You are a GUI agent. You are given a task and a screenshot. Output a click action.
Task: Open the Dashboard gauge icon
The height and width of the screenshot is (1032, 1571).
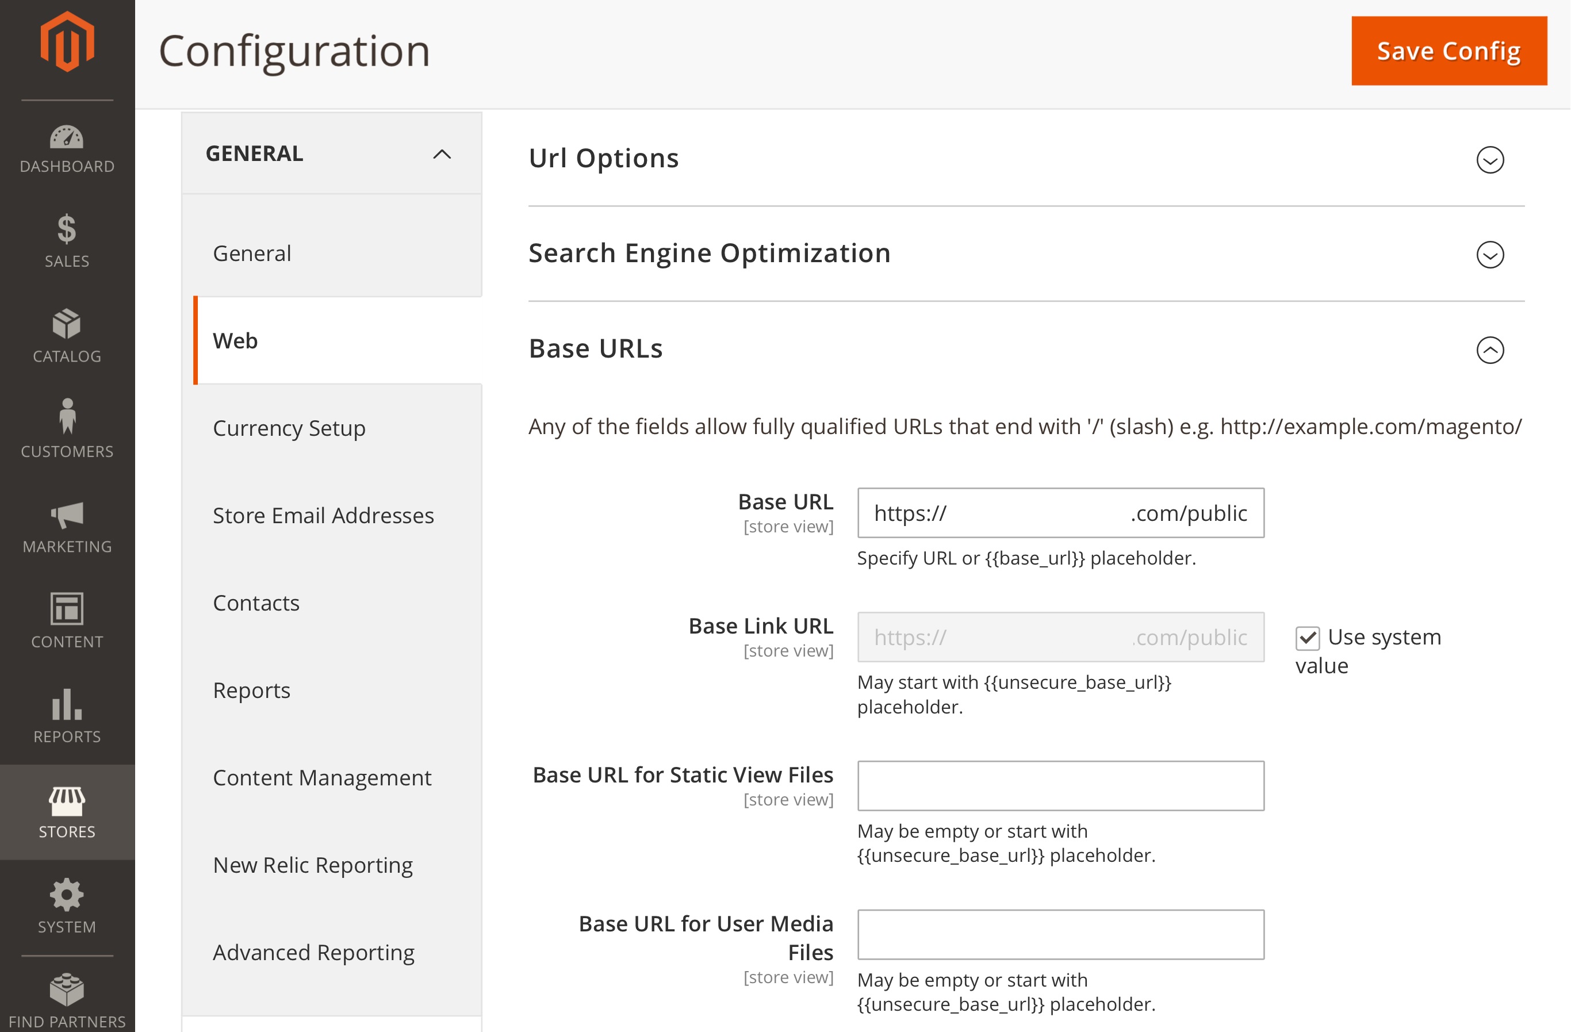[x=67, y=137]
